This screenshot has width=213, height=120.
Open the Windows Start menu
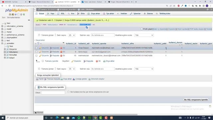(3, 118)
